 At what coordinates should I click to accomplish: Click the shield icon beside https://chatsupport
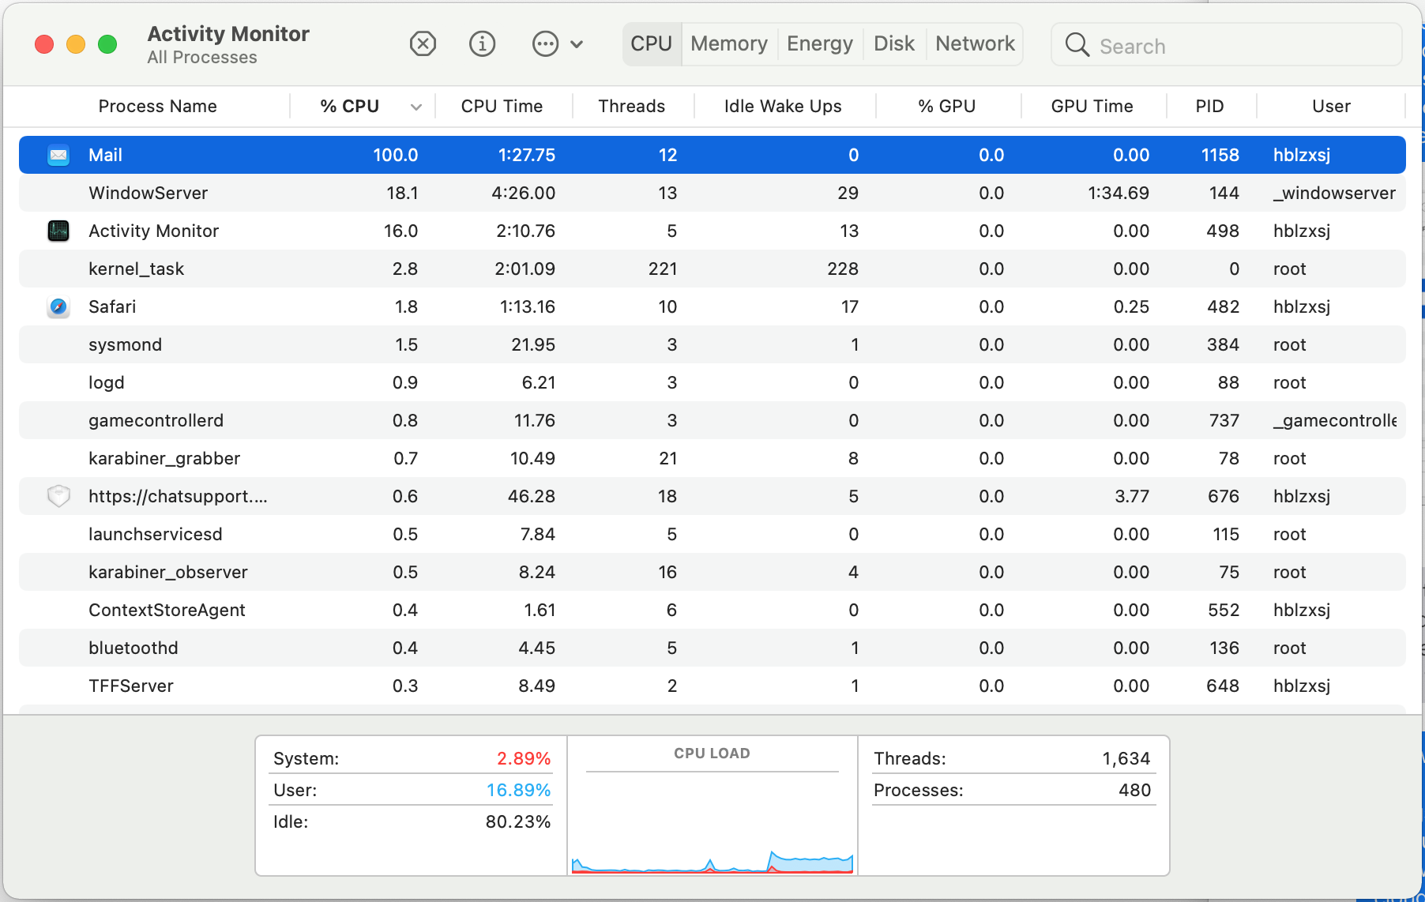click(58, 496)
